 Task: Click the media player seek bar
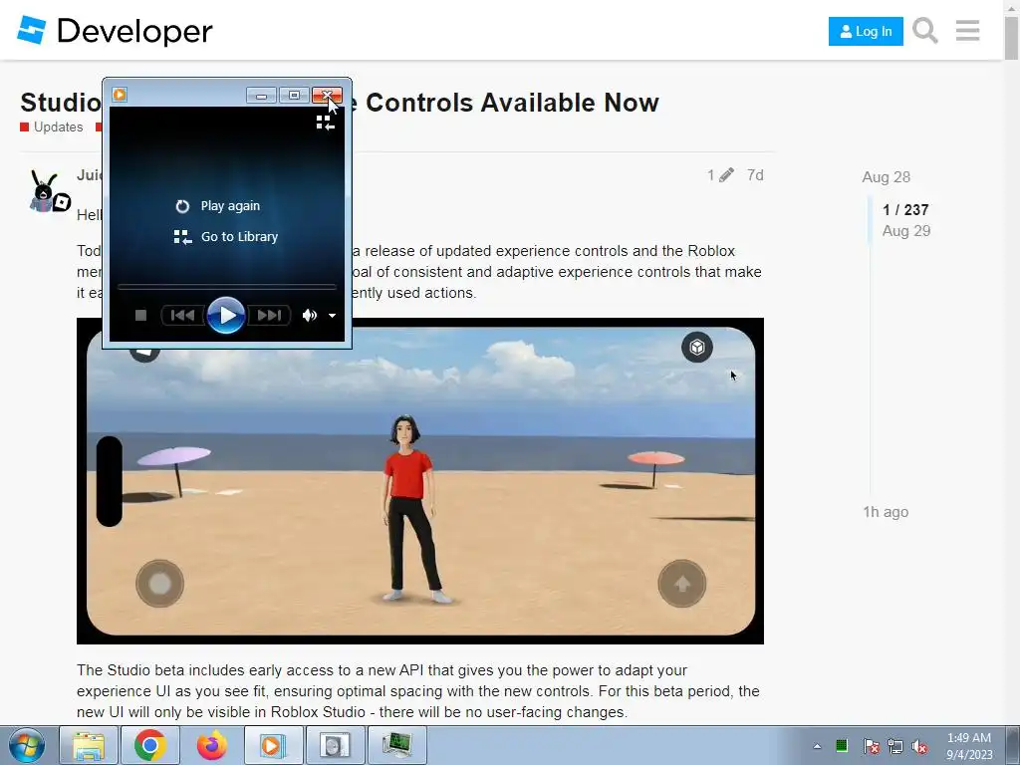(226, 286)
